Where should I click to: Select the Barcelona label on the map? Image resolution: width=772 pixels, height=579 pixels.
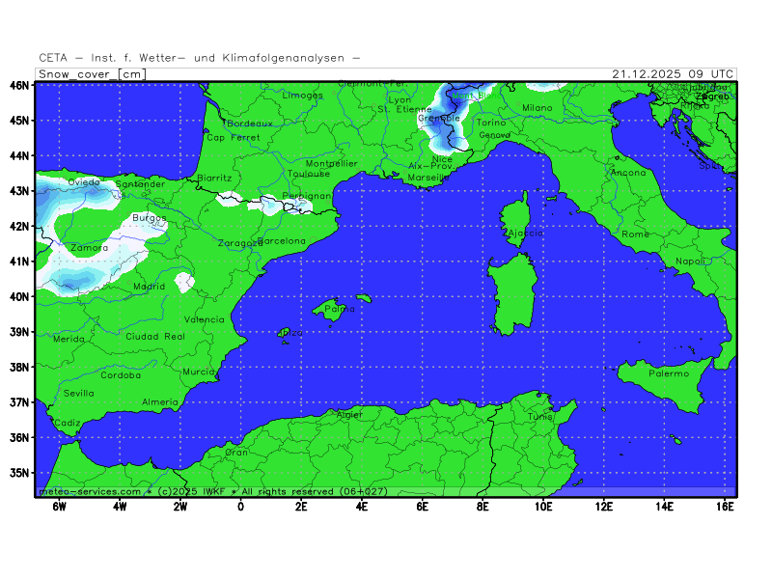click(282, 240)
